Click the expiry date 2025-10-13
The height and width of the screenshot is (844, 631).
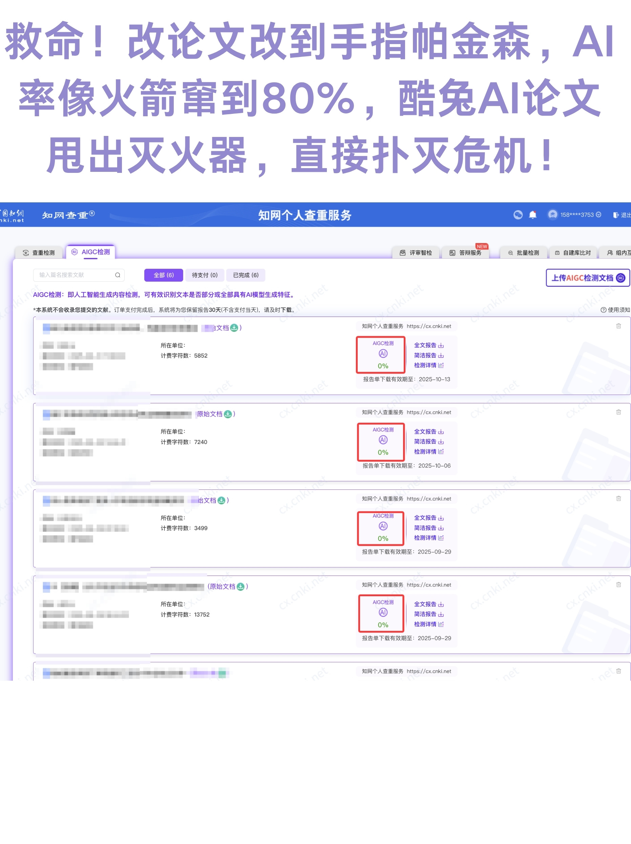(x=435, y=379)
